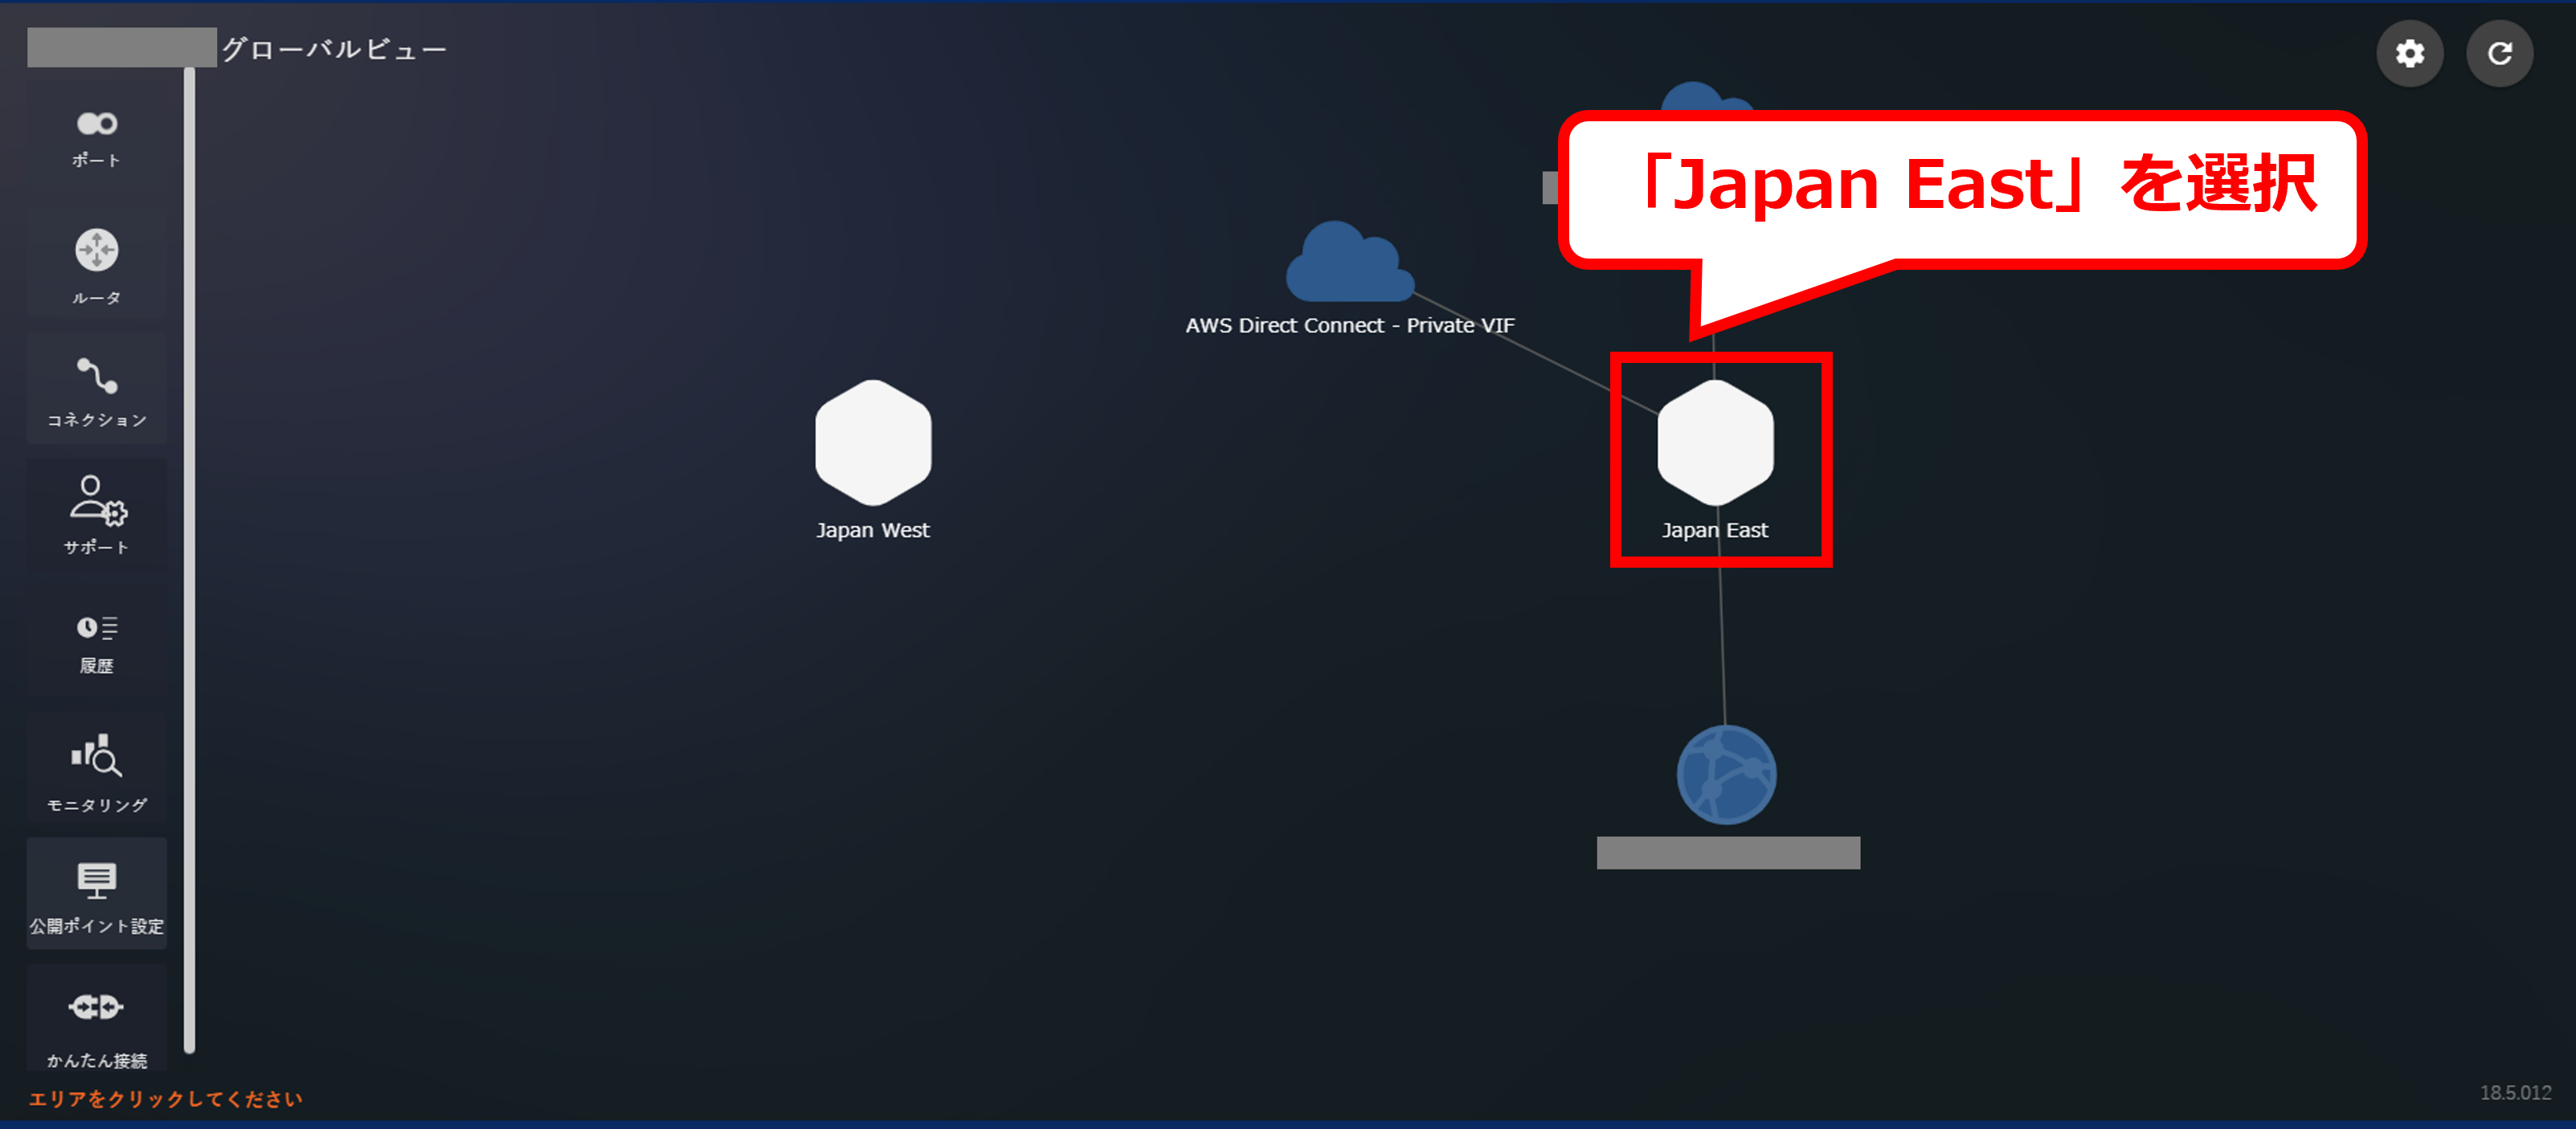Click the blue globe network node
The width and height of the screenshot is (2576, 1129).
tap(1726, 774)
